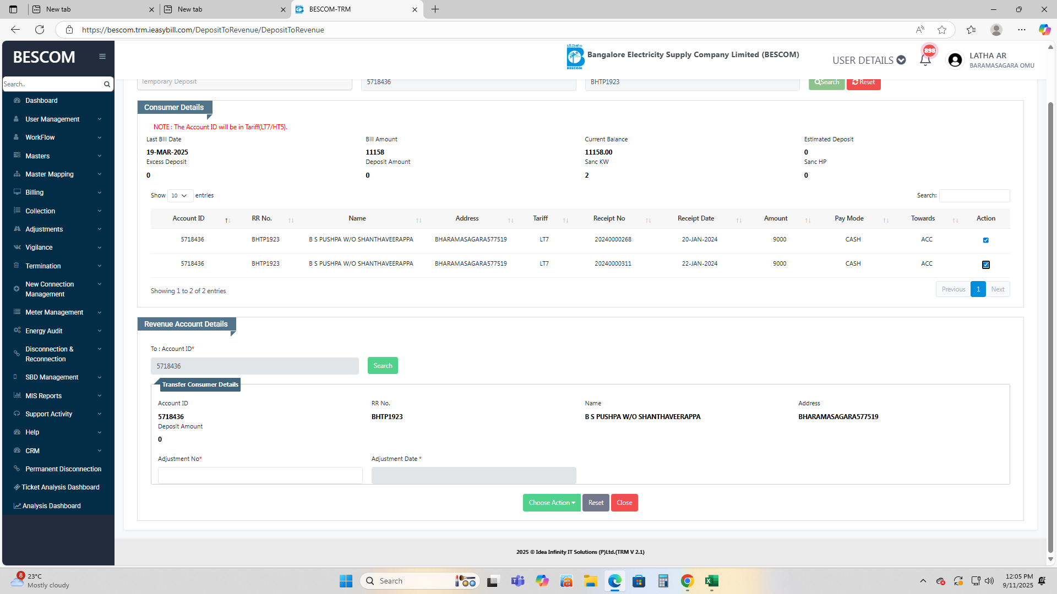
Task: Add page to favorites star icon
Action: (942, 30)
